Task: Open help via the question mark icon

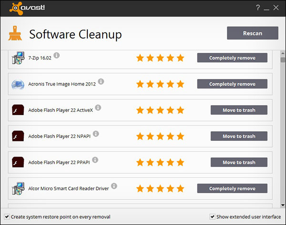Action: click(258, 8)
